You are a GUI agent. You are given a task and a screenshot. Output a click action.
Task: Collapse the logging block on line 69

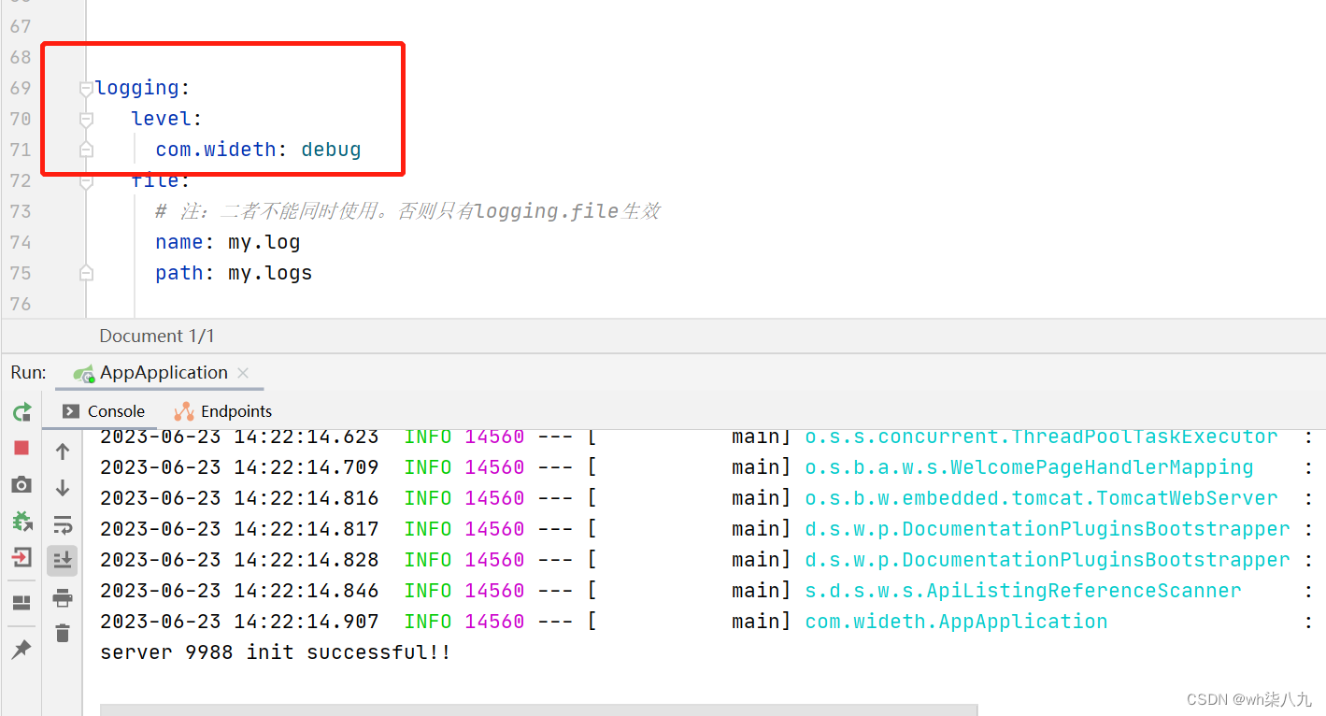point(86,89)
